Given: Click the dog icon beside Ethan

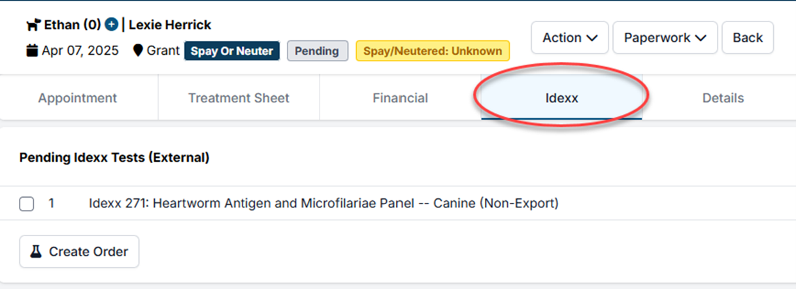Looking at the screenshot, I should [x=33, y=25].
